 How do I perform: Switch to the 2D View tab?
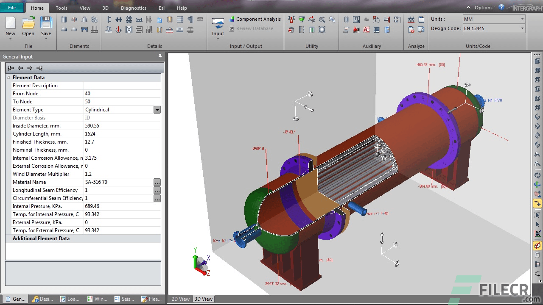pos(180,299)
